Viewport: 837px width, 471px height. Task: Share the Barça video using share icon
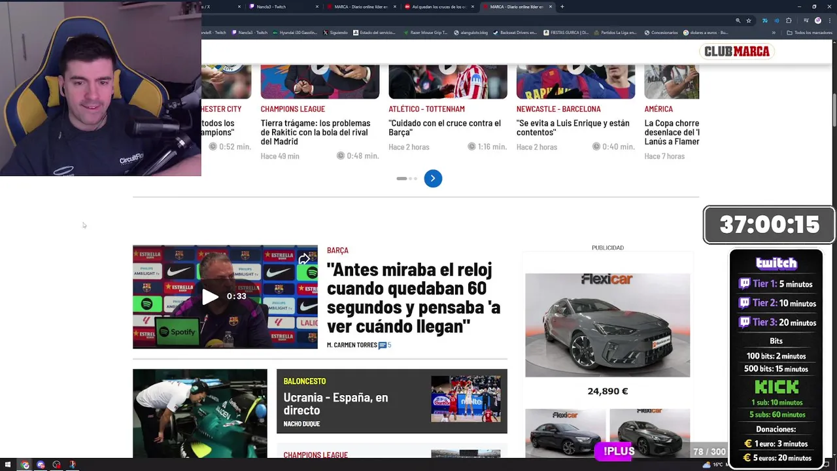[x=304, y=259]
